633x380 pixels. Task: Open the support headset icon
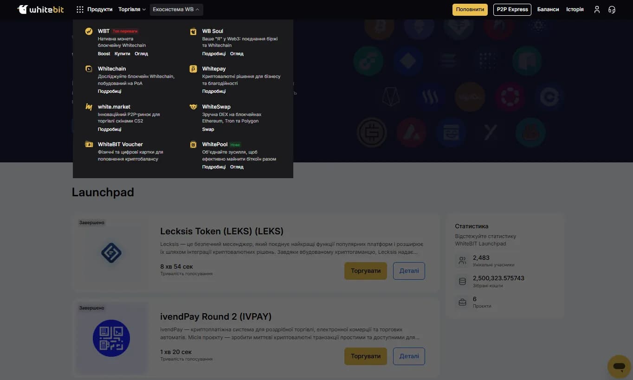point(612,9)
